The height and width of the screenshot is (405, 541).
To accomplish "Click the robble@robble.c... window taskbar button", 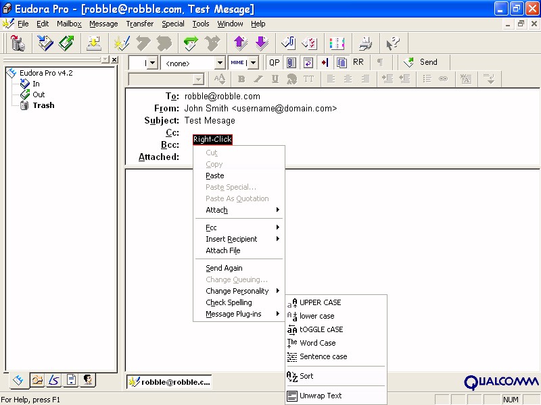I will (x=169, y=382).
